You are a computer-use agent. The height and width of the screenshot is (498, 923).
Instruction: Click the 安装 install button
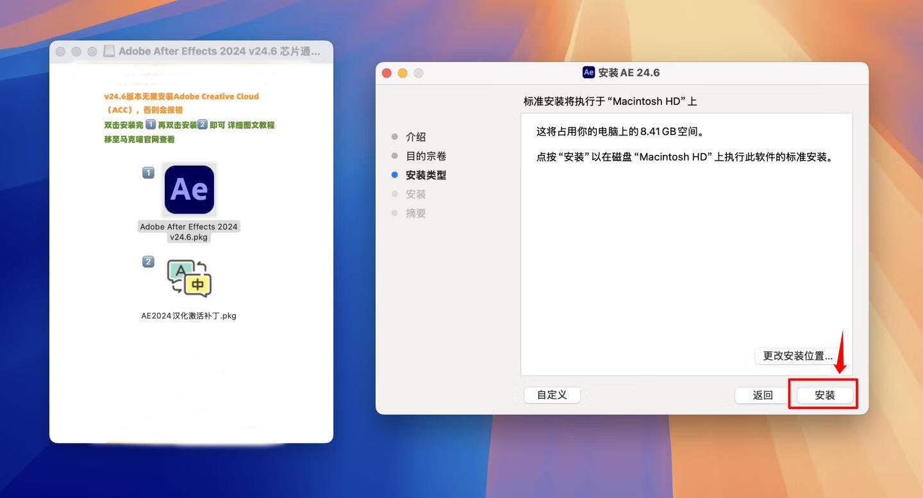tap(825, 395)
